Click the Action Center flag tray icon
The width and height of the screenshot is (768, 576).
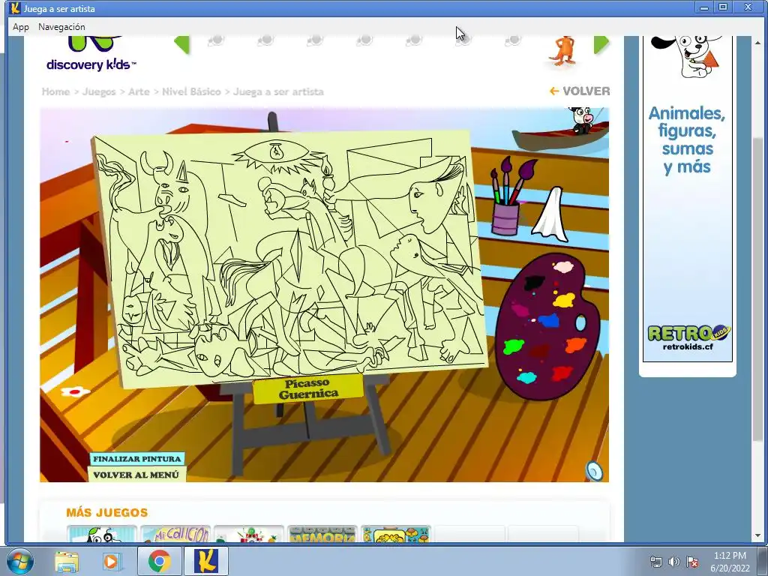(x=692, y=562)
